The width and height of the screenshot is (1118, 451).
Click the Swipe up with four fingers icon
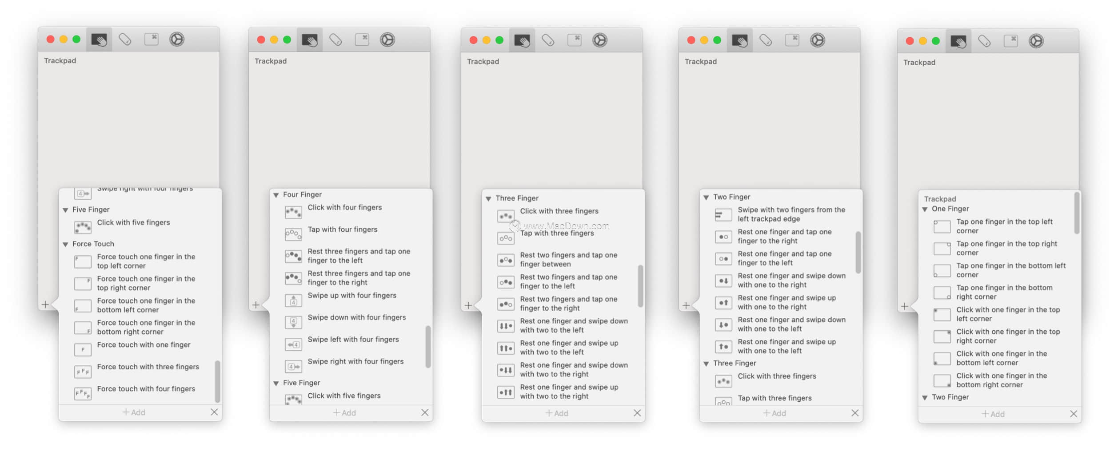[293, 301]
